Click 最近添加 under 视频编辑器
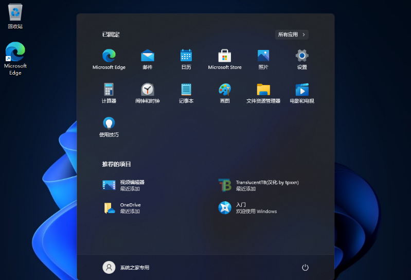411x280 pixels. 130,189
